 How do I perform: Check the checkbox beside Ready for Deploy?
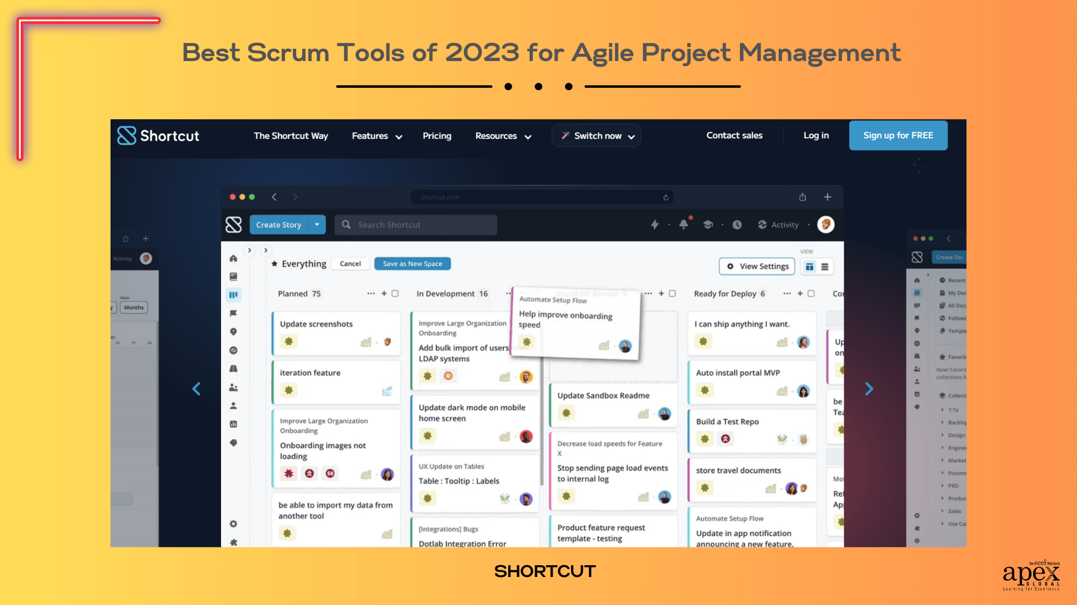[x=812, y=293]
